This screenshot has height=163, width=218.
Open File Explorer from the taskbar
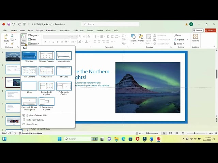tap(116, 139)
